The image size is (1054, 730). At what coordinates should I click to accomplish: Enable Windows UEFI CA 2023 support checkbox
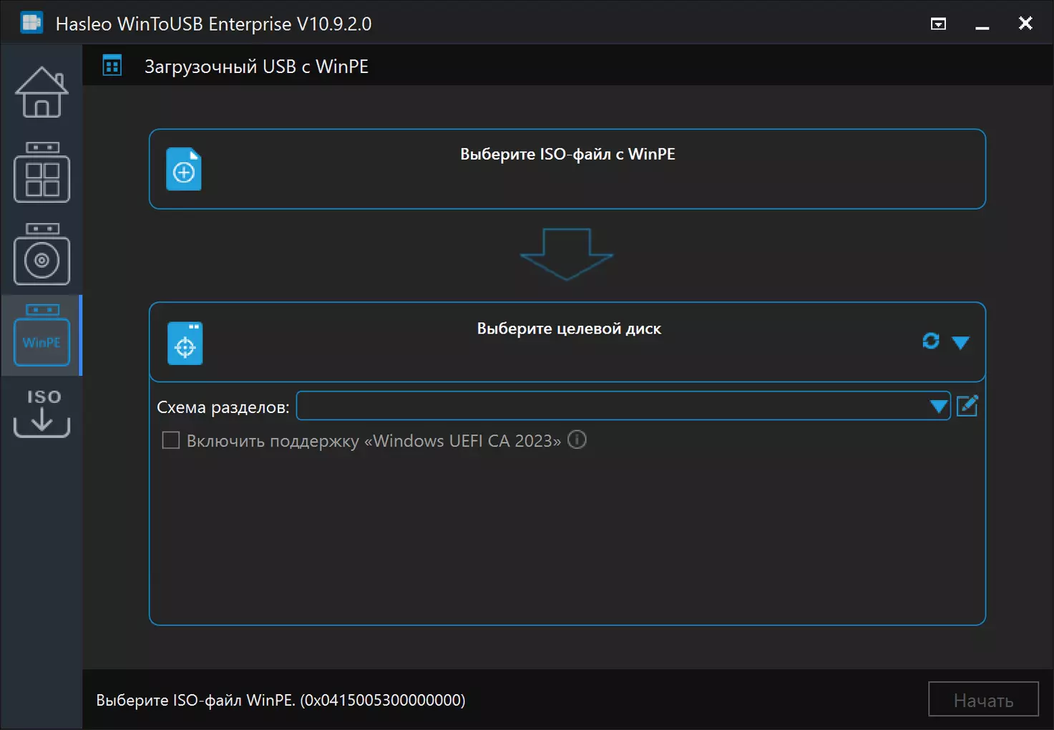[x=171, y=440]
